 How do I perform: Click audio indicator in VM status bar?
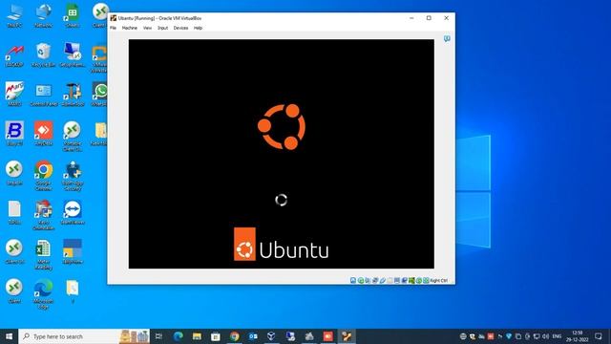click(368, 280)
